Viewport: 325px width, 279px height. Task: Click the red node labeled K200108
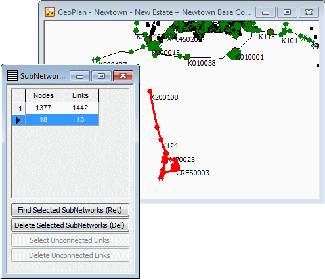(150, 91)
